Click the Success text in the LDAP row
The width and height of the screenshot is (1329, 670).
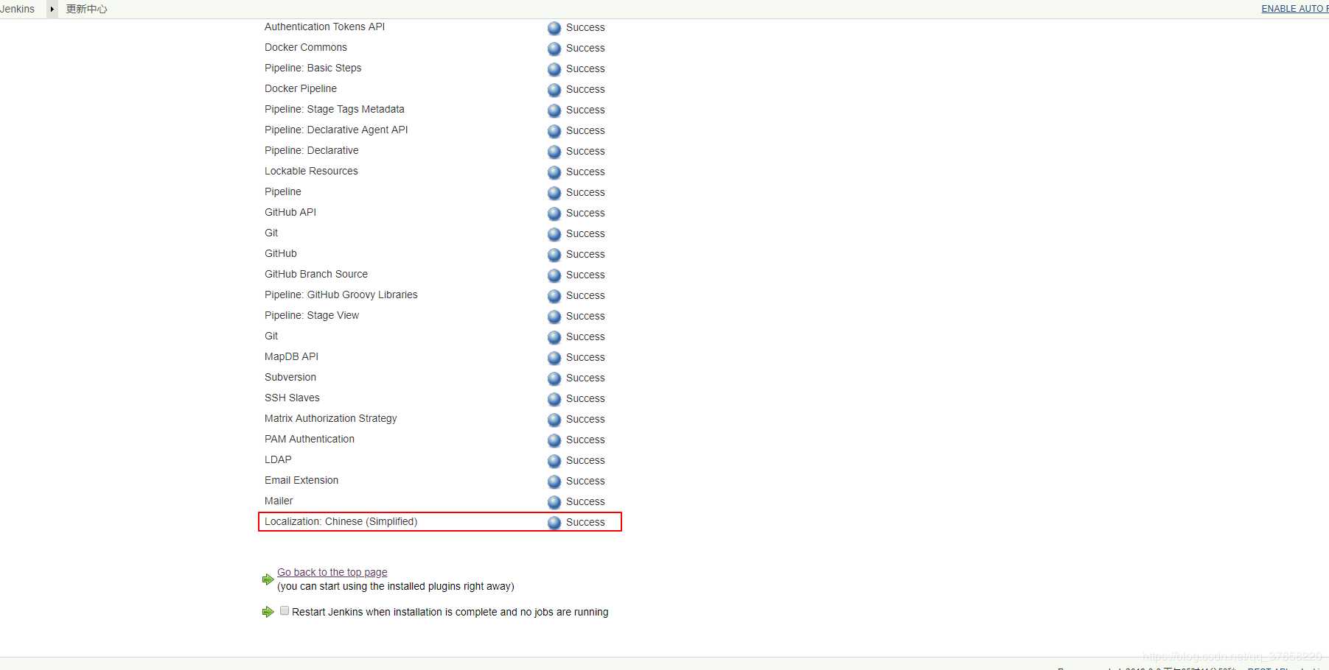click(585, 460)
